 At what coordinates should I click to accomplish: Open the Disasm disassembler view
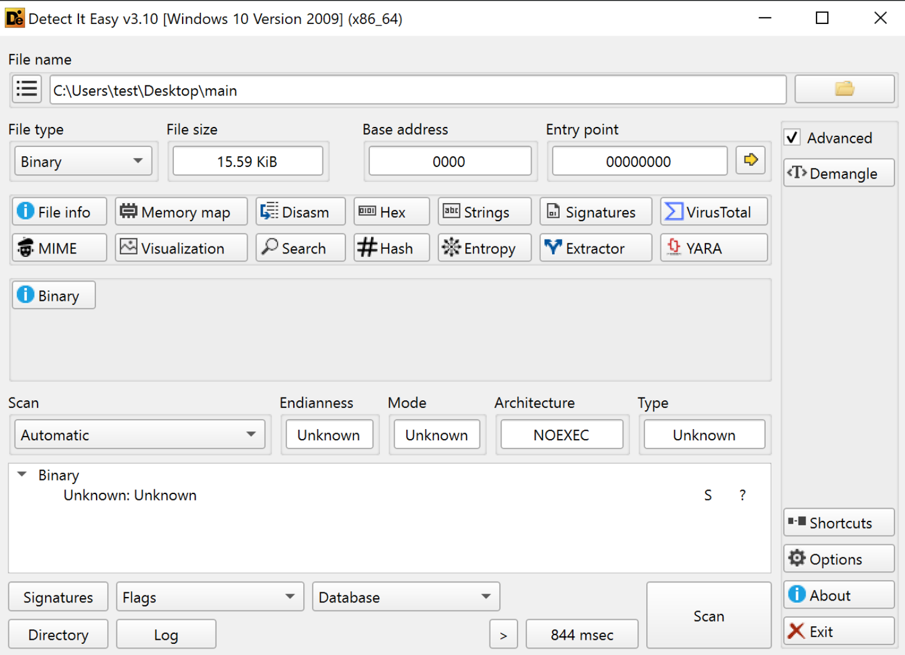click(300, 212)
